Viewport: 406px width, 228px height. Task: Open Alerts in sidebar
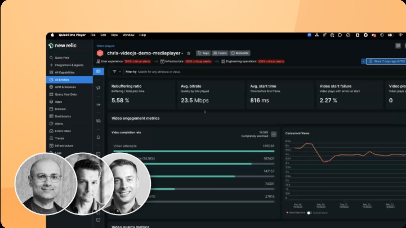click(x=56, y=124)
